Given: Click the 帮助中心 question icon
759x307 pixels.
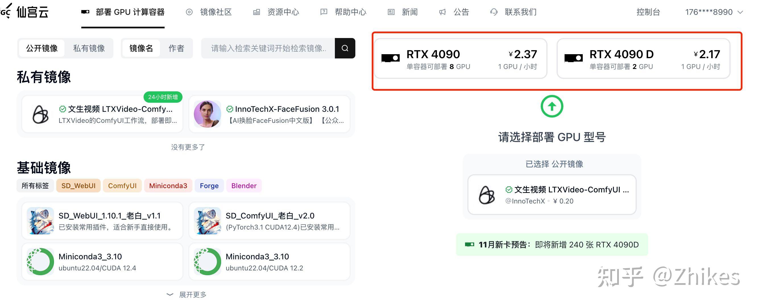Looking at the screenshot, I should point(324,12).
